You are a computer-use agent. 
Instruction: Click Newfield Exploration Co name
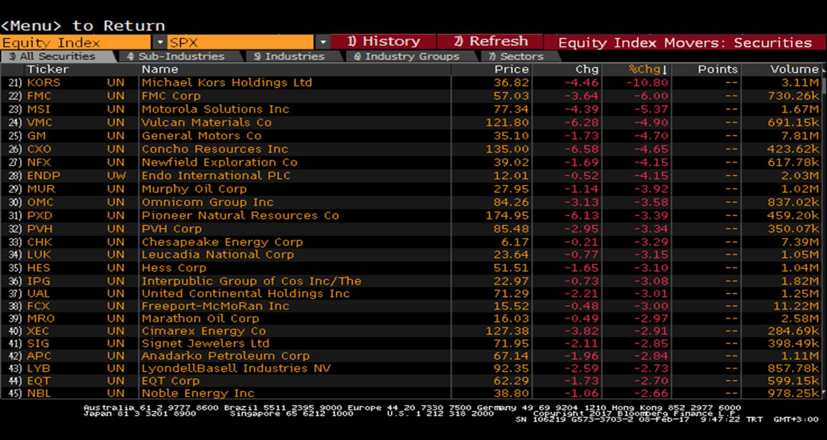219,163
